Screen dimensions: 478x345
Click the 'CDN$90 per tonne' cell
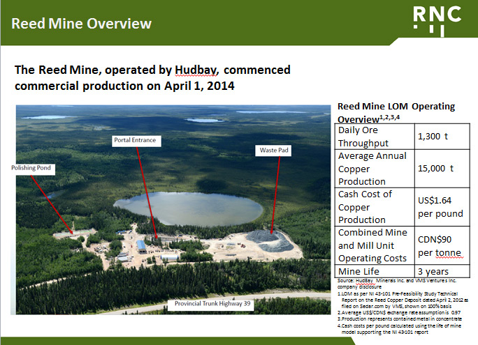pyautogui.click(x=442, y=245)
